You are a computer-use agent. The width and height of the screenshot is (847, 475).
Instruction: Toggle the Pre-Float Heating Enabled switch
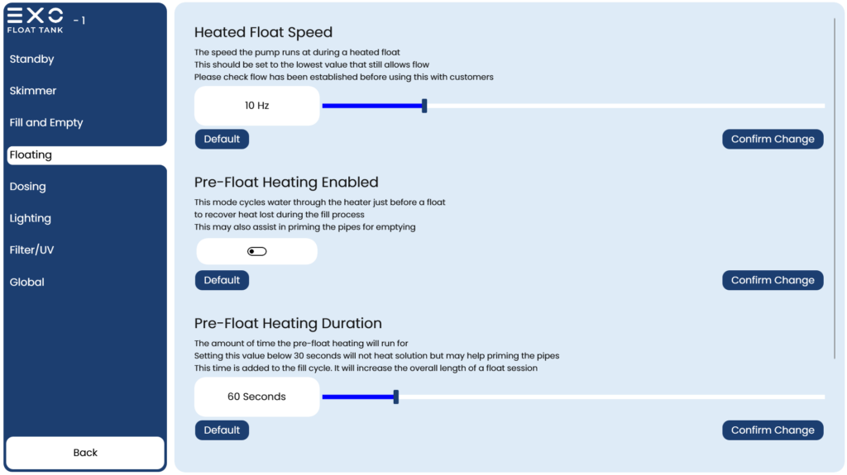256,251
